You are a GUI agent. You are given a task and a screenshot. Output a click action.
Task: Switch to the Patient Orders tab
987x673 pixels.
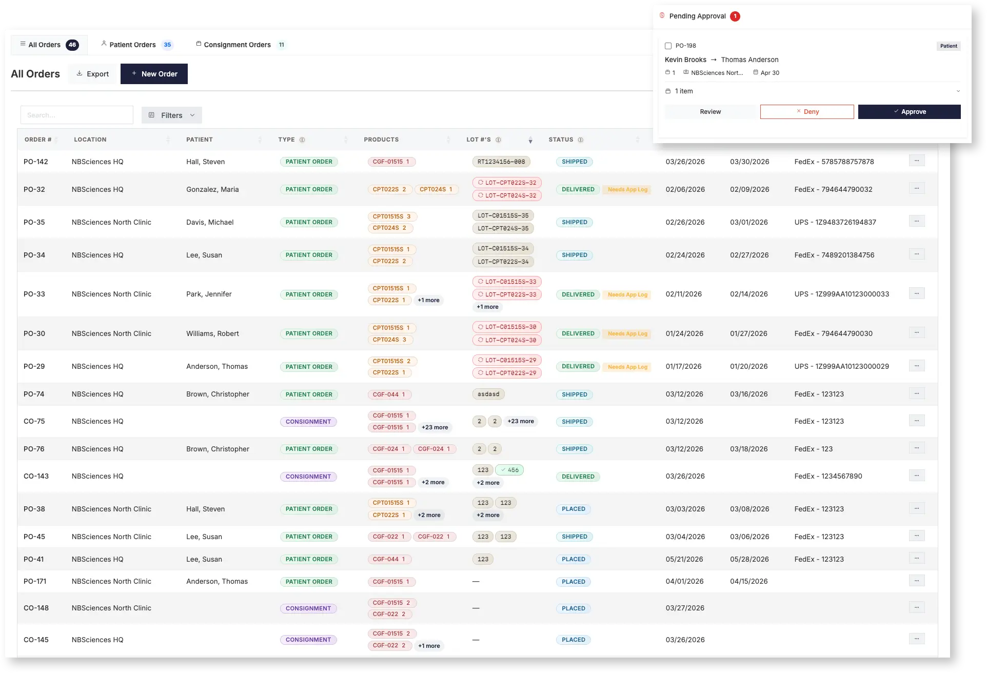click(x=137, y=45)
